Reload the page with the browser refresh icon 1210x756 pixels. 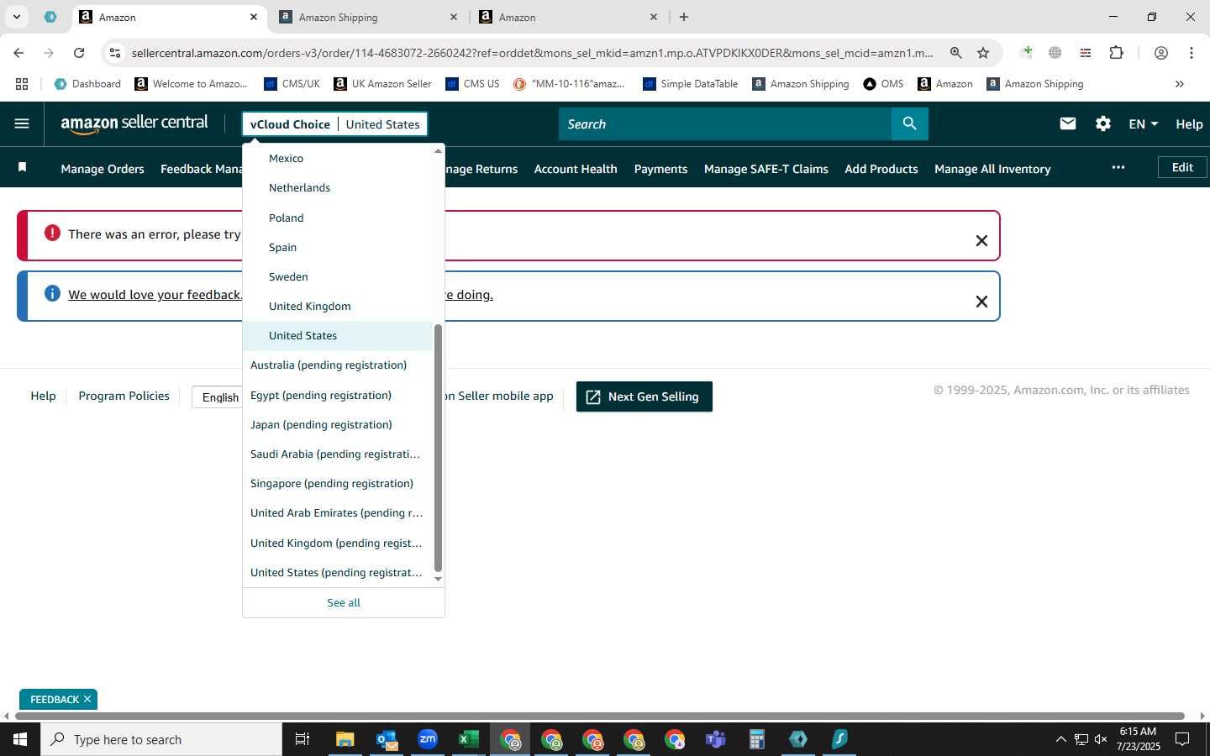point(79,53)
